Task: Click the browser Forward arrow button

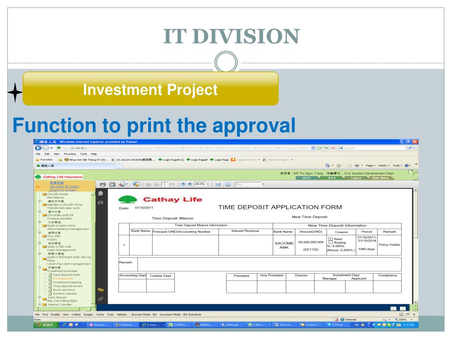Action: click(45, 148)
